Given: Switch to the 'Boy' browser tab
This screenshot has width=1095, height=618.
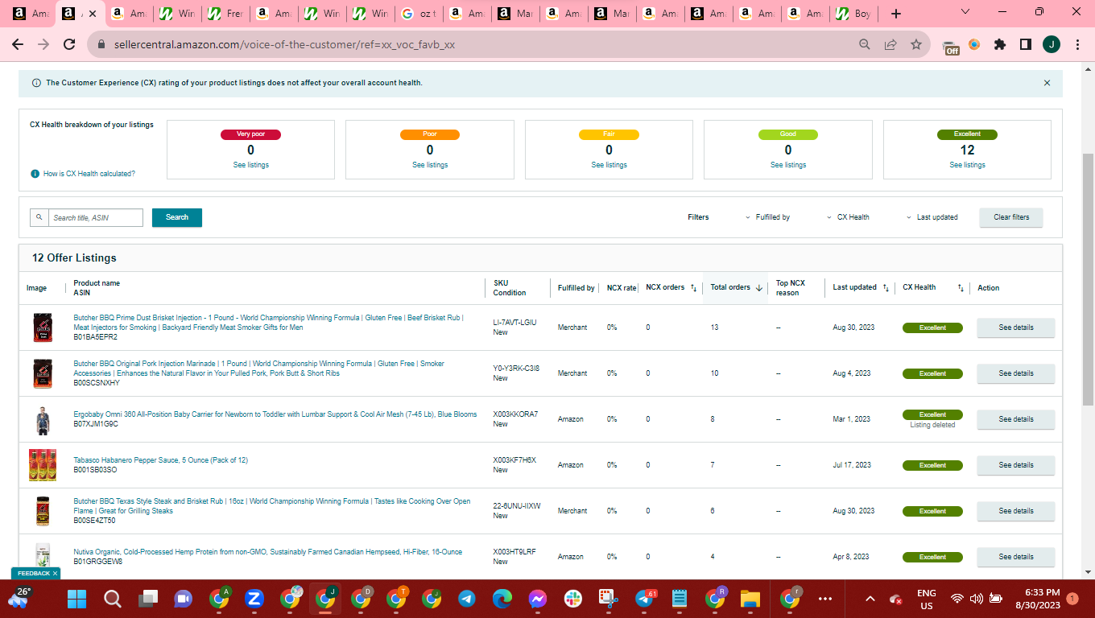Looking at the screenshot, I should tap(853, 14).
